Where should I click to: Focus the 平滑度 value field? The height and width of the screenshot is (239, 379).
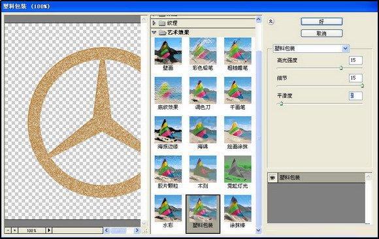tap(355, 96)
